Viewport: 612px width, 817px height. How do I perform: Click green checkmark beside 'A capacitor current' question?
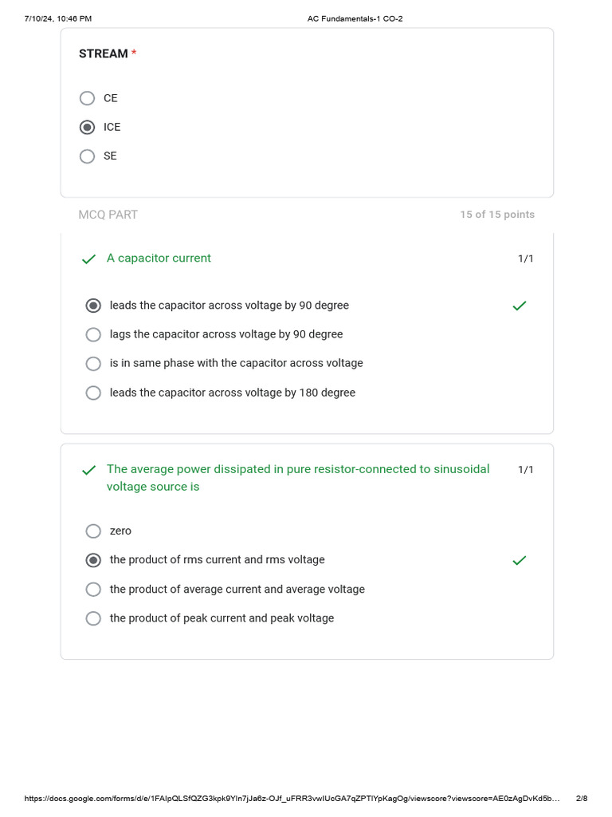[x=88, y=259]
